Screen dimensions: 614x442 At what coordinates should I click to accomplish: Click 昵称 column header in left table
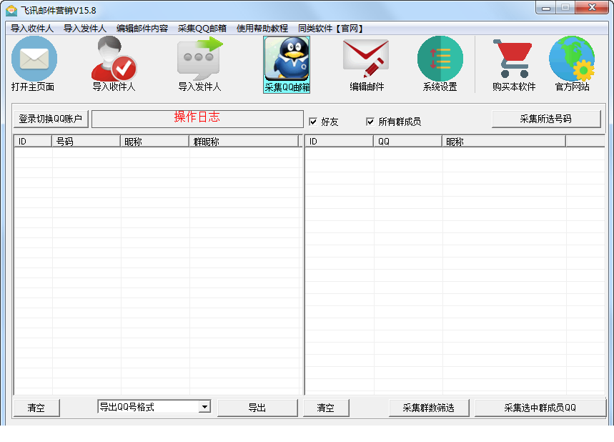click(x=154, y=142)
